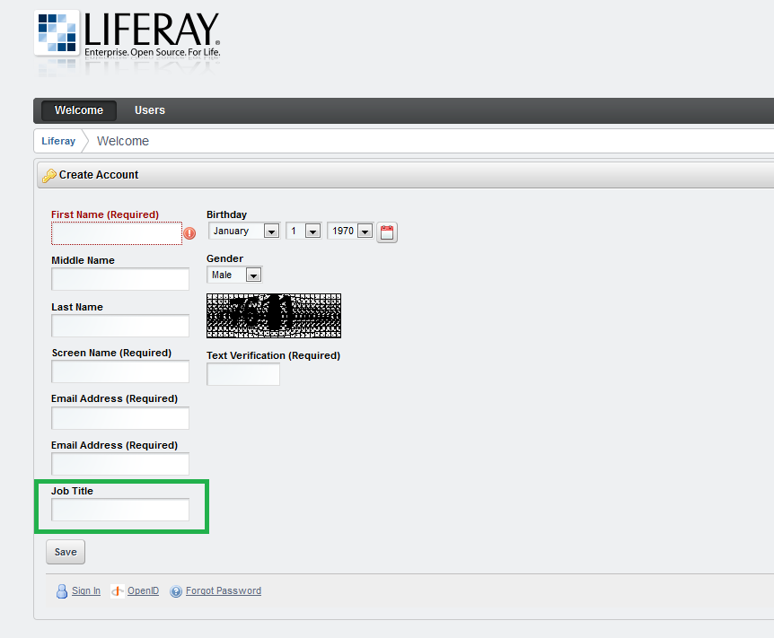The width and height of the screenshot is (774, 638).
Task: Click the orange OpenID icon
Action: (x=115, y=590)
